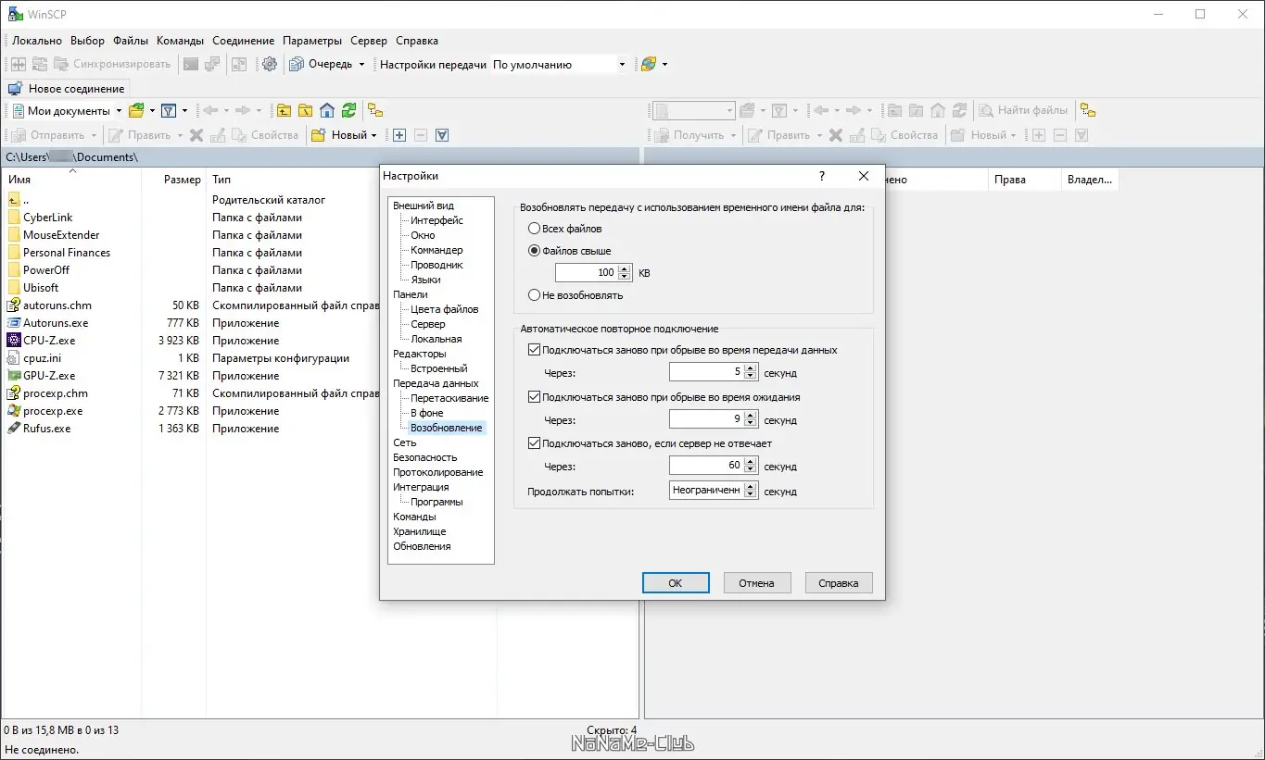Select the "Personal Finances" folder row

[x=190, y=253]
